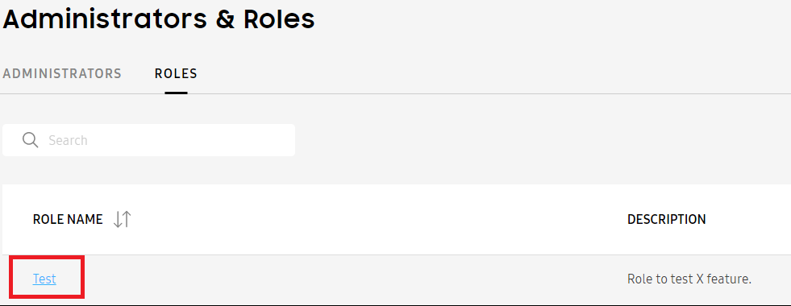
Task: Click the magnifying glass search icon
Action: click(31, 140)
